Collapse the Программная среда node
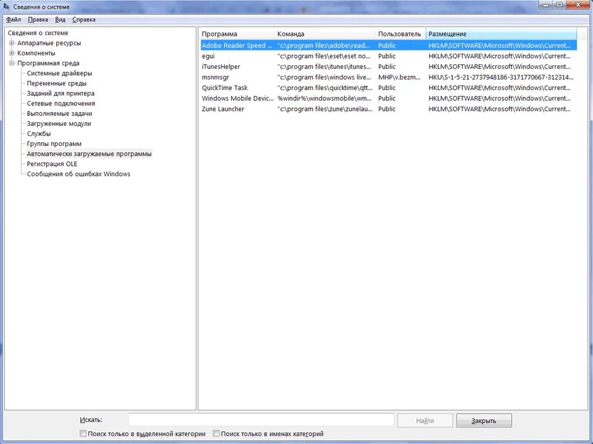 12,63
